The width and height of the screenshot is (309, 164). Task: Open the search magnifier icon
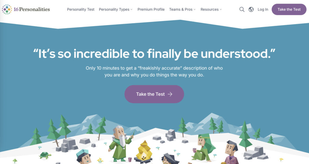(x=242, y=9)
